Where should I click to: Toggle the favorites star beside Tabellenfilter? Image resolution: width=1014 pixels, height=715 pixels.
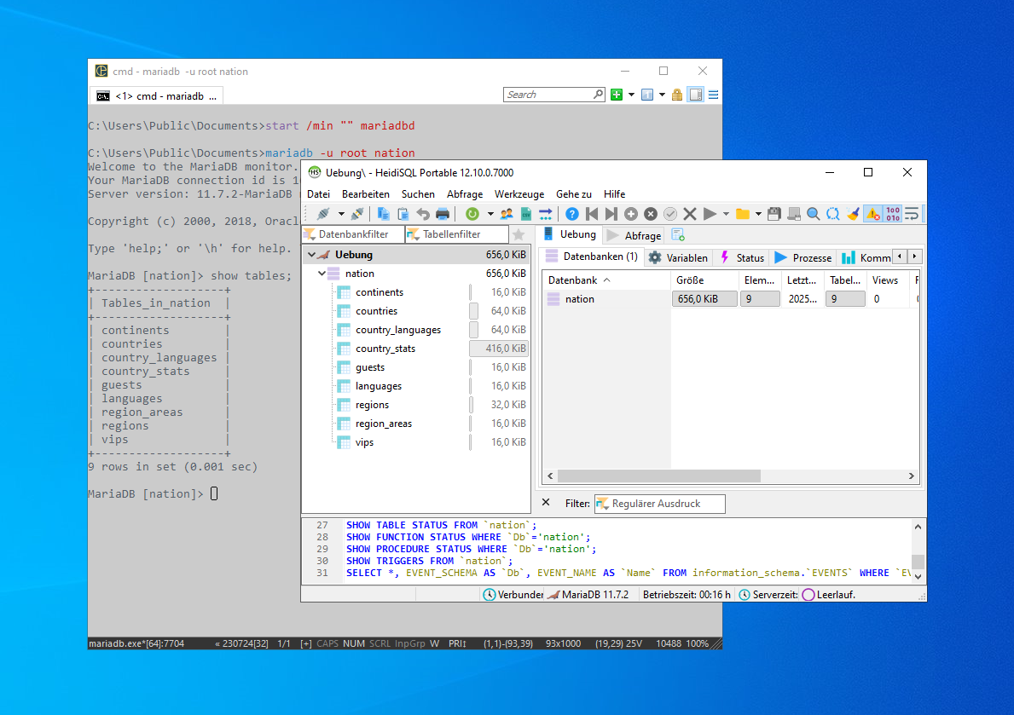[x=519, y=234]
